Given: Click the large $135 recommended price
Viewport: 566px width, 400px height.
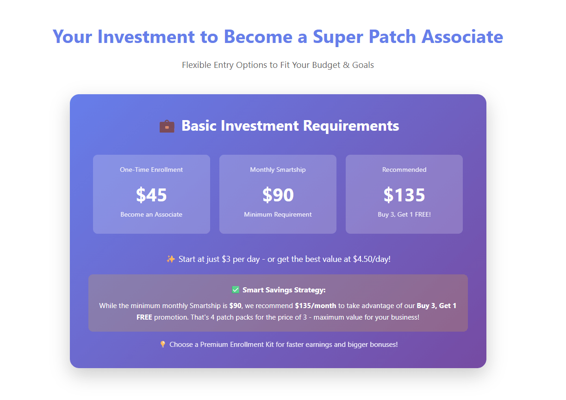Looking at the screenshot, I should (x=404, y=195).
